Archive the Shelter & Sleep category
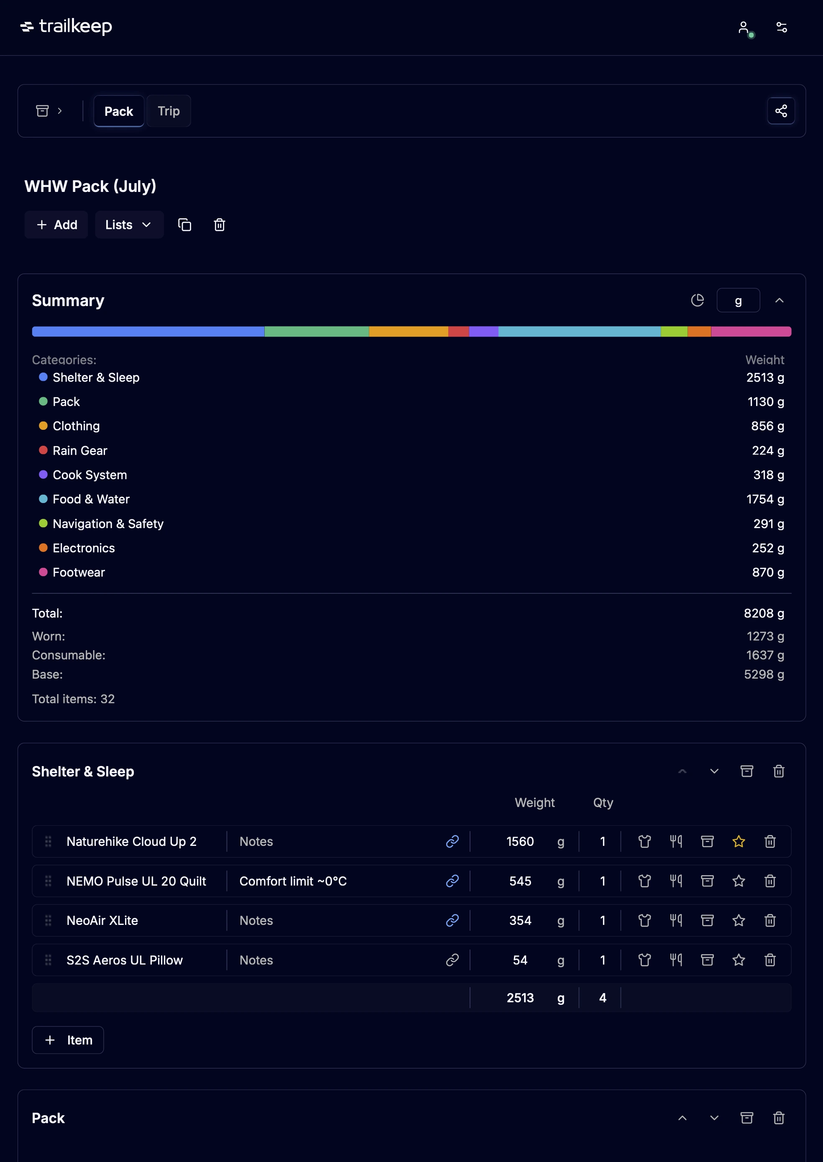823x1162 pixels. coord(747,771)
